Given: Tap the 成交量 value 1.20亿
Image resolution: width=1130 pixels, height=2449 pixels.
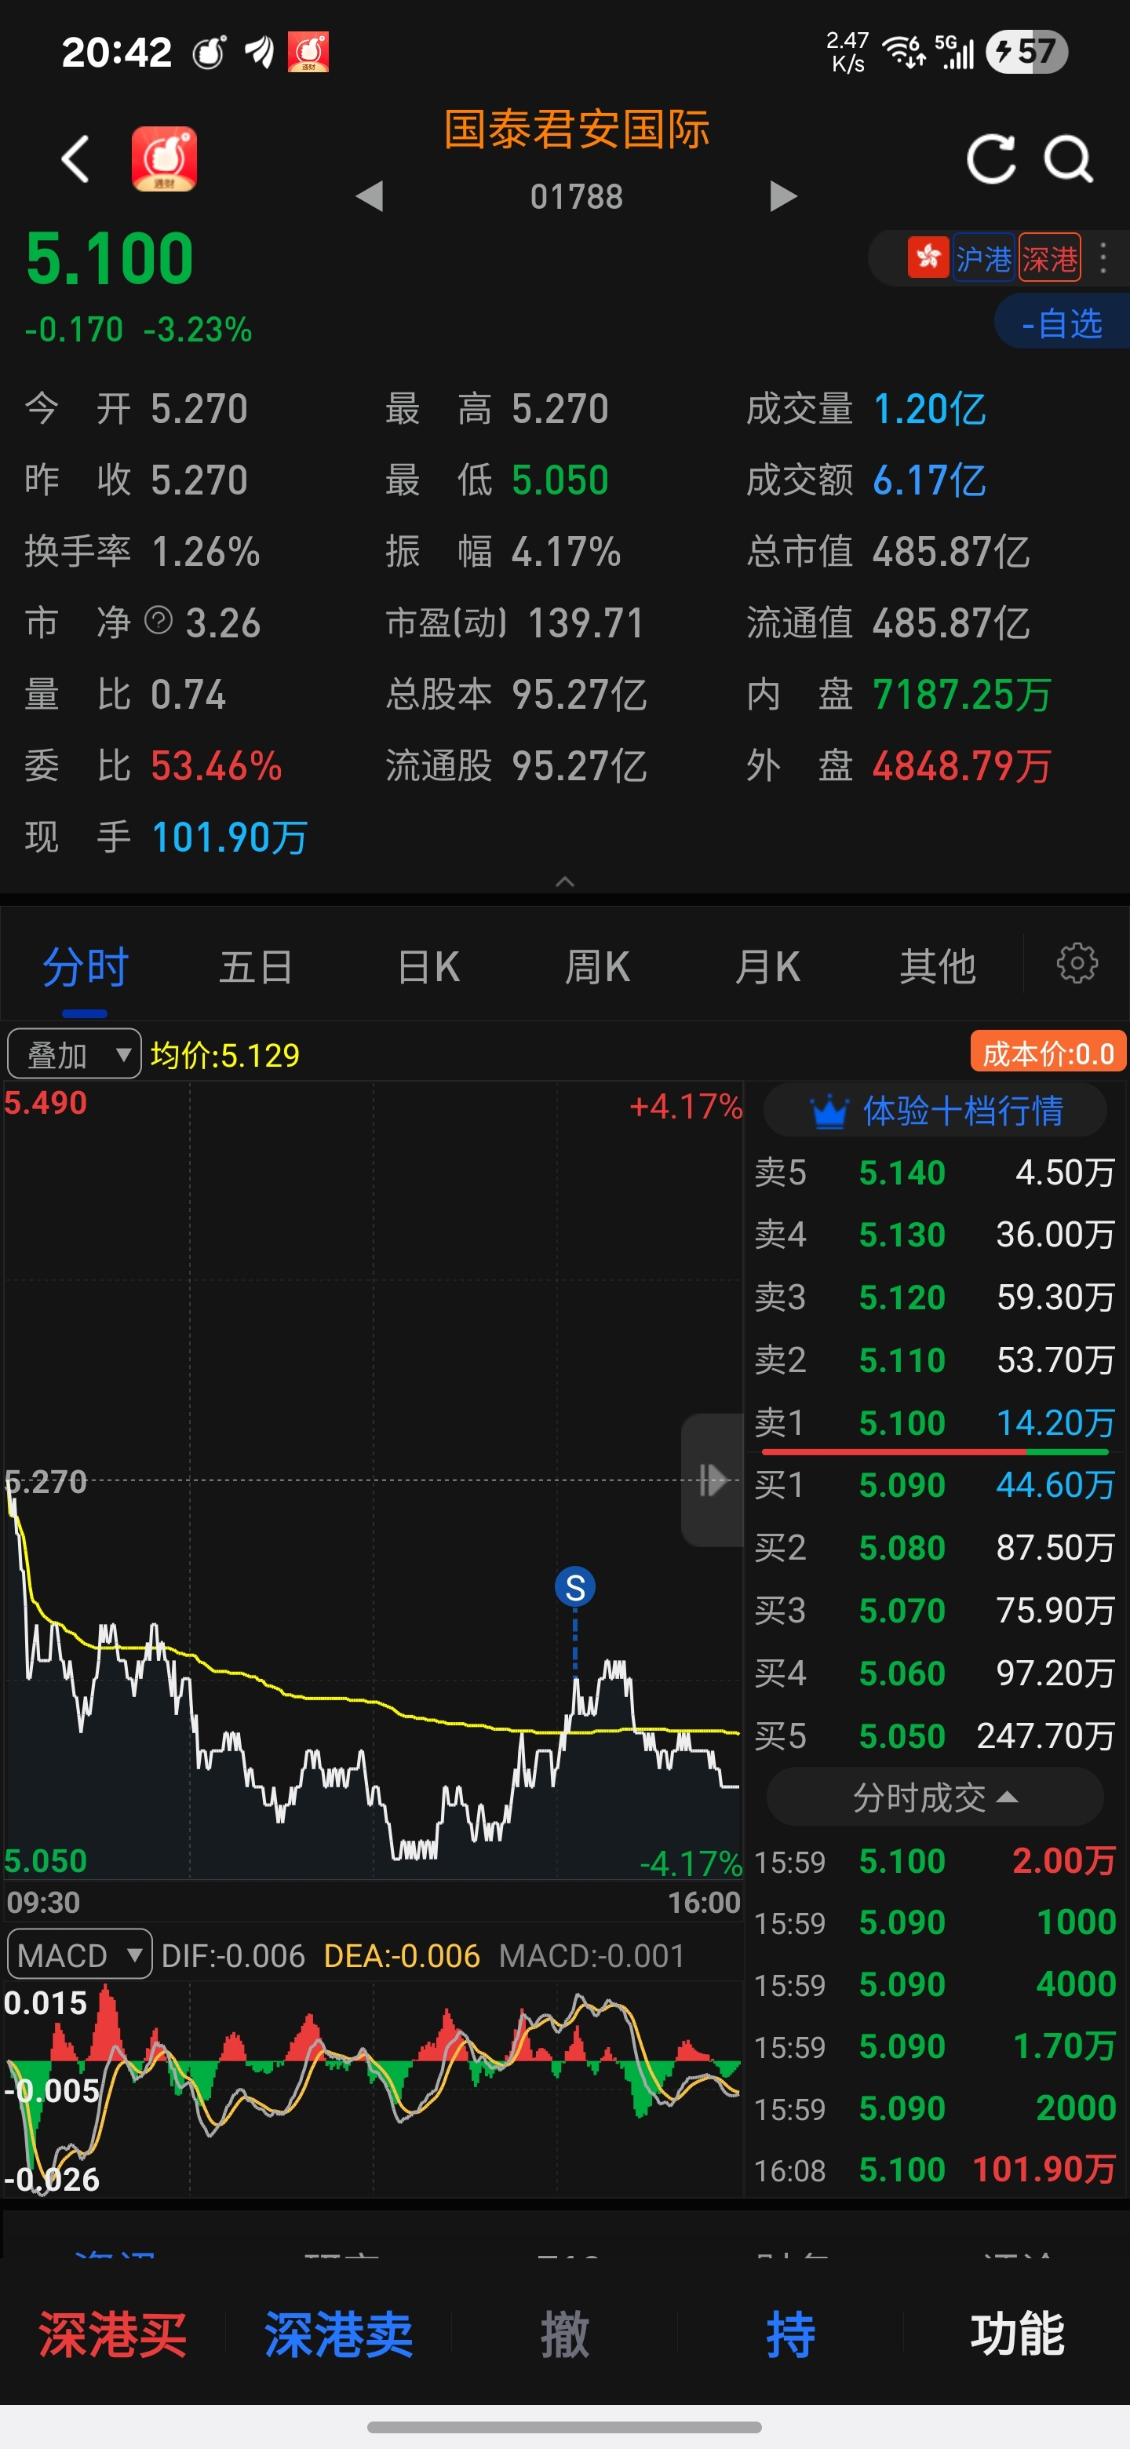Looking at the screenshot, I should tap(928, 409).
